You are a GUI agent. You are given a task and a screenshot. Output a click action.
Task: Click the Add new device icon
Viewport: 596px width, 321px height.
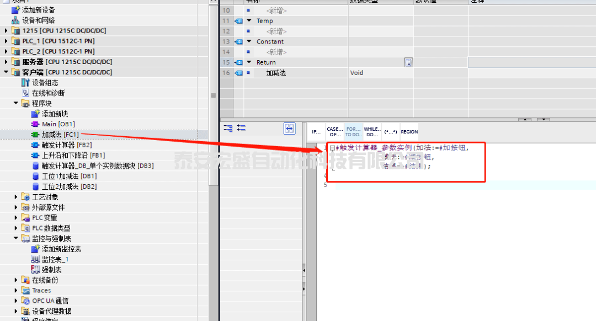click(15, 10)
